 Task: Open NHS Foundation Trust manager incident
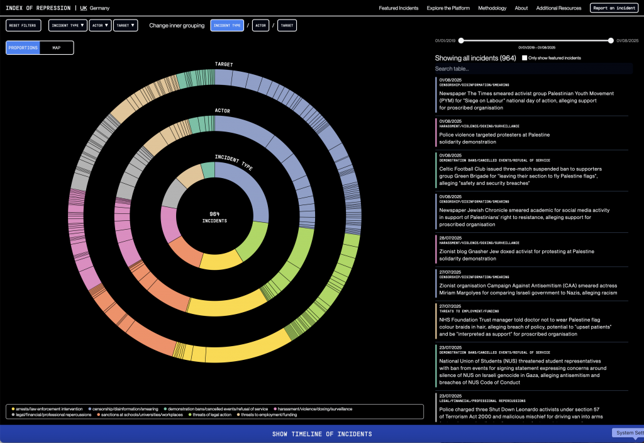click(x=531, y=321)
